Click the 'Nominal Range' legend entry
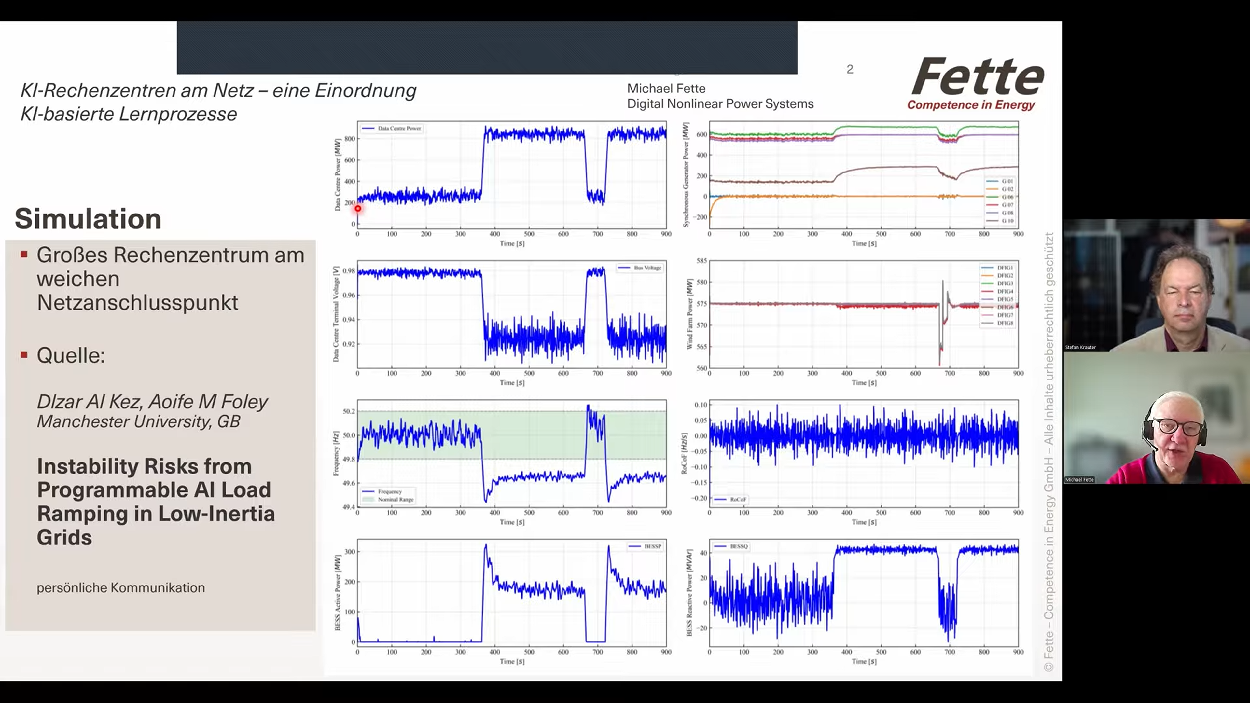Viewport: 1250px width, 703px height. (x=388, y=499)
